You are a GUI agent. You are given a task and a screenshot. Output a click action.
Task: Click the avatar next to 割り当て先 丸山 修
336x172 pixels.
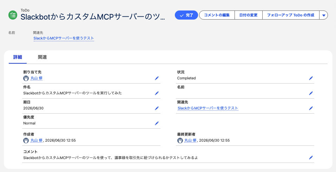coord(26,78)
